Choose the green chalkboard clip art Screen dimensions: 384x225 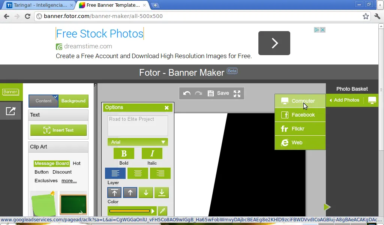tap(73, 204)
